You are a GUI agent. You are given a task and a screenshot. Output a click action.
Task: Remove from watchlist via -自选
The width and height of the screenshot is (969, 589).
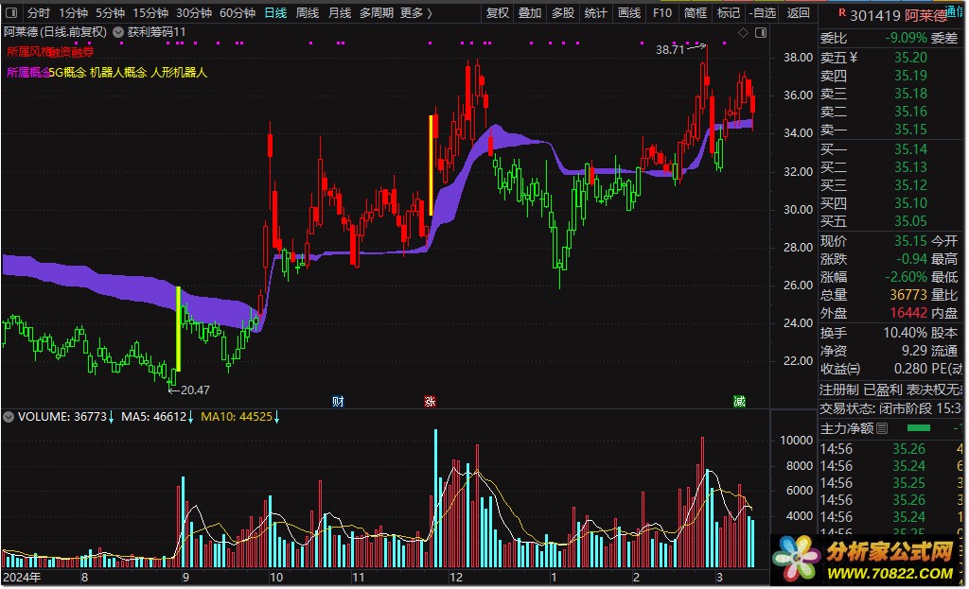763,13
